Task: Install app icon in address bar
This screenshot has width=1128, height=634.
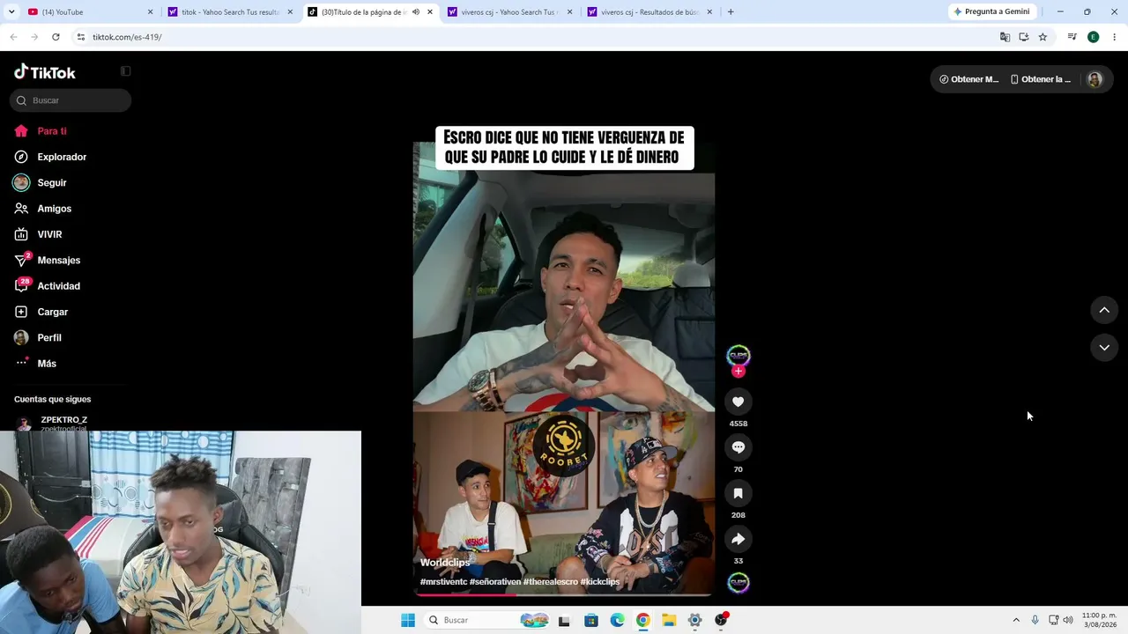Action: 1024,37
